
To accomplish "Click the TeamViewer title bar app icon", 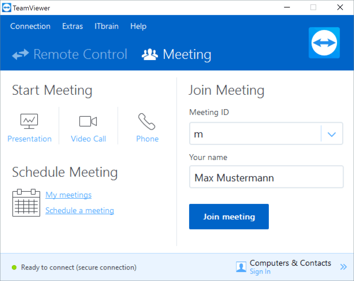I will [x=7, y=8].
